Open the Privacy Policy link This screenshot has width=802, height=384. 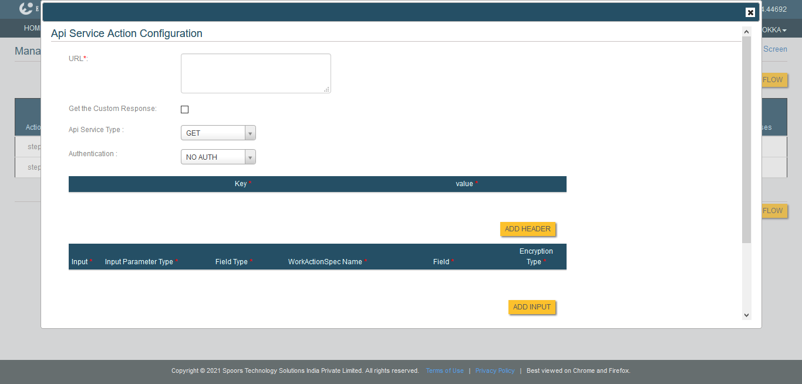pos(495,371)
